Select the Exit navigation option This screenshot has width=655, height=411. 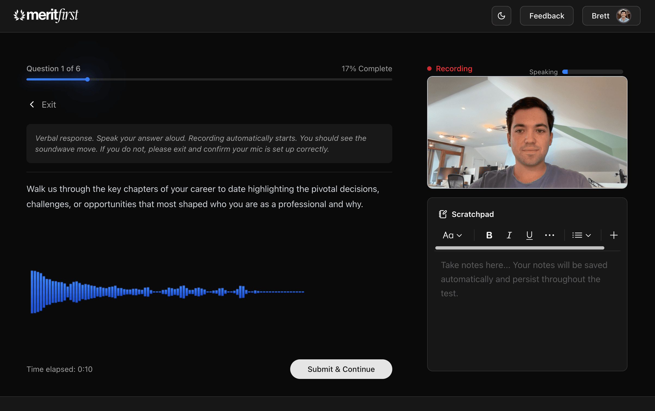49,104
